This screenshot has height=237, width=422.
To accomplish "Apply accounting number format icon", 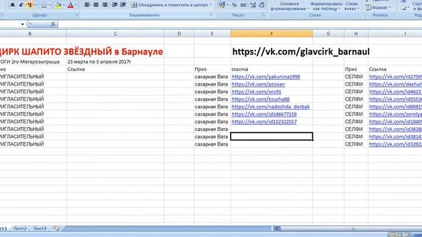I will (x=222, y=5).
